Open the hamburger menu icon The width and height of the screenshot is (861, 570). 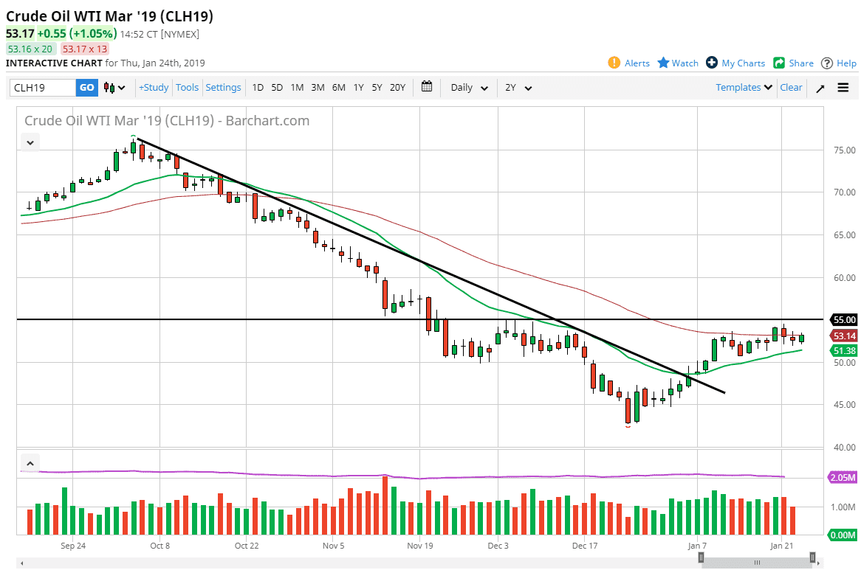tap(843, 88)
